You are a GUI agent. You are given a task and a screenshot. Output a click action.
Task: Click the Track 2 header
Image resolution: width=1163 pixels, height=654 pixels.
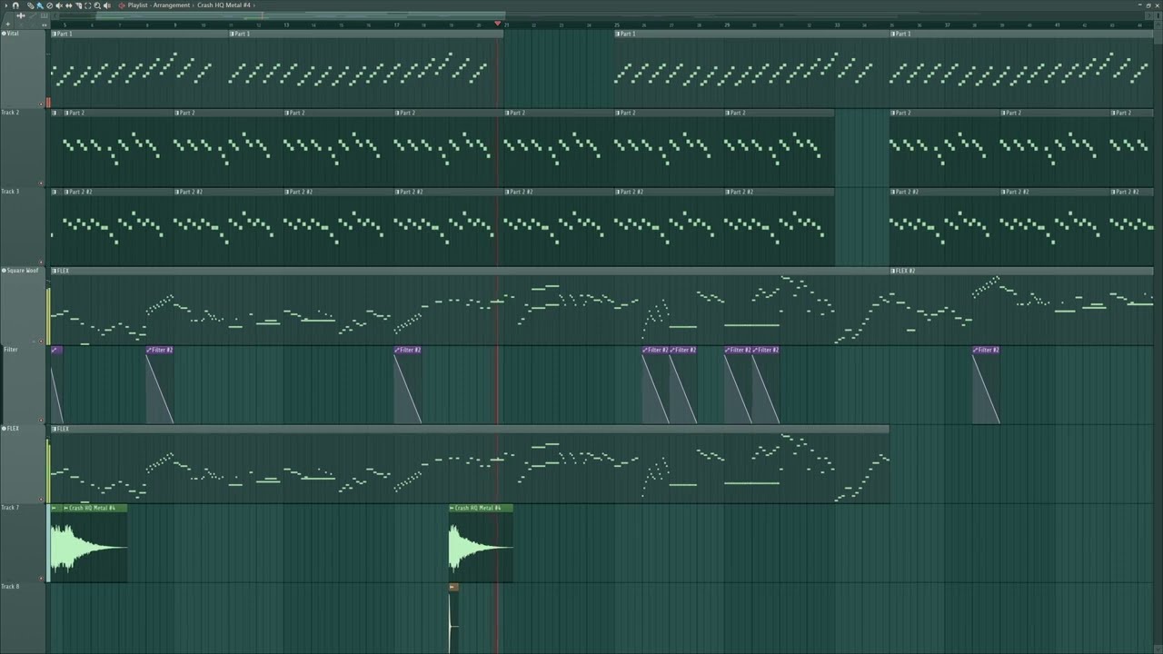coord(23,148)
